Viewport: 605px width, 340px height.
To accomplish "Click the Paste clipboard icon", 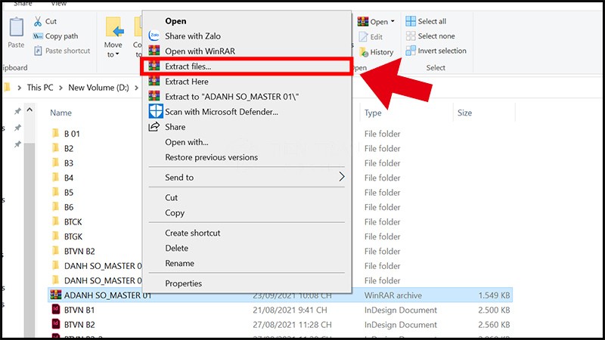I will click(15, 27).
